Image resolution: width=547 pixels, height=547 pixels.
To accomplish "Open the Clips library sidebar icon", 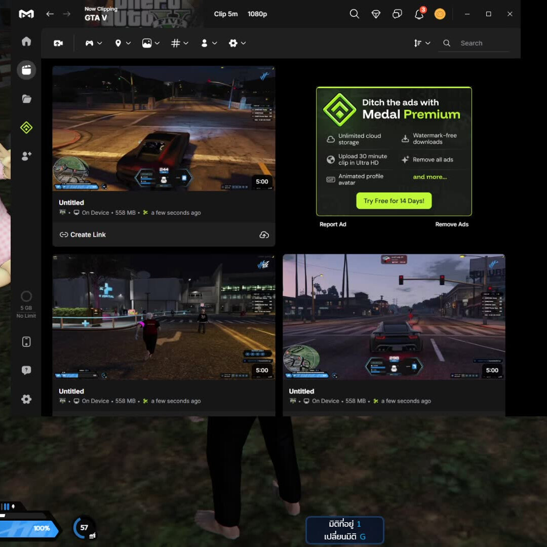I will (26, 70).
